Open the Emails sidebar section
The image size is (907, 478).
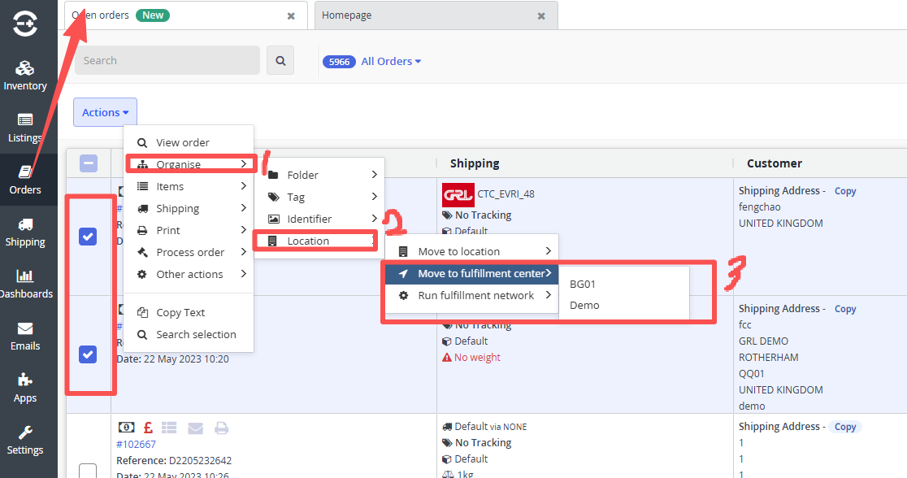[25, 336]
